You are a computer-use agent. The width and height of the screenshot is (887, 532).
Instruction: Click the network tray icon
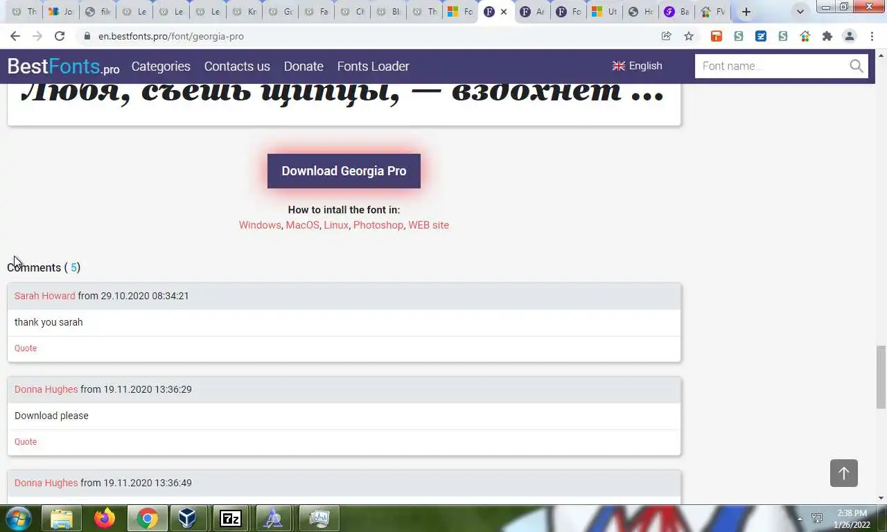click(x=817, y=518)
